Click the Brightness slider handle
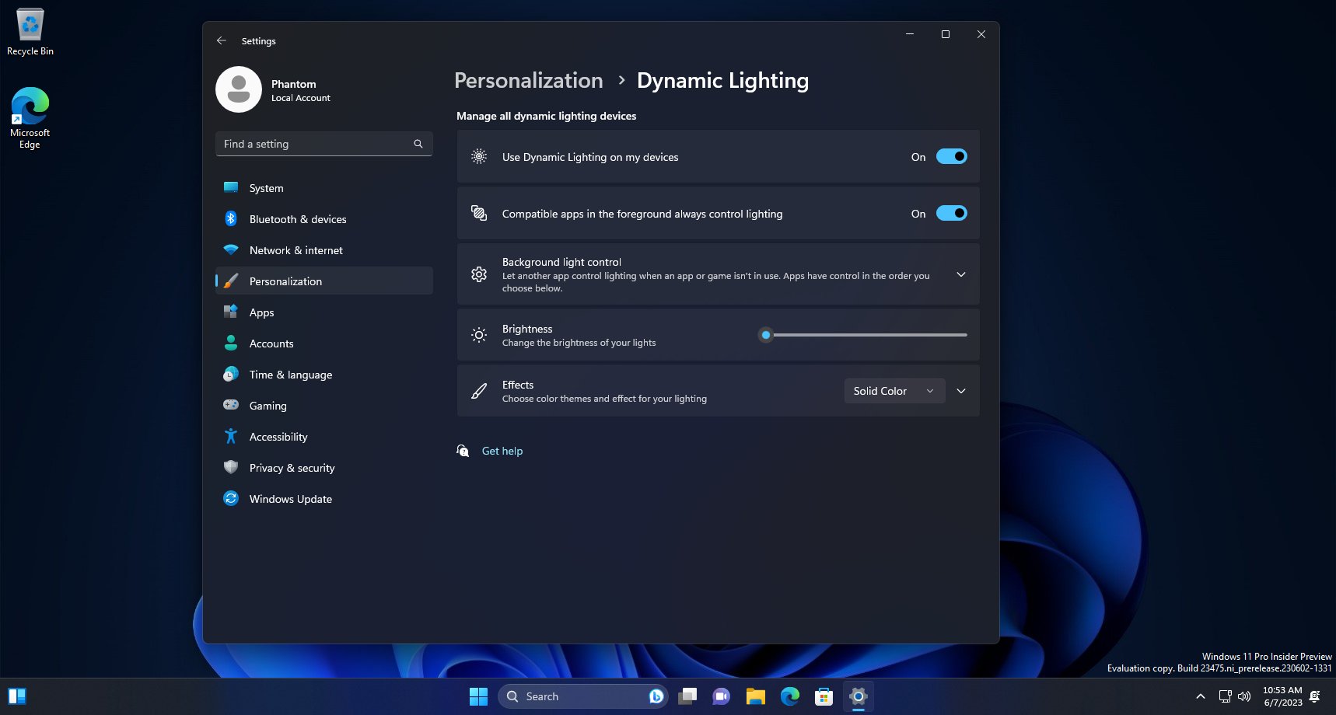 point(766,335)
